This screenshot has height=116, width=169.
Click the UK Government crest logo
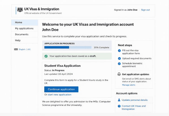click(x=20, y=10)
